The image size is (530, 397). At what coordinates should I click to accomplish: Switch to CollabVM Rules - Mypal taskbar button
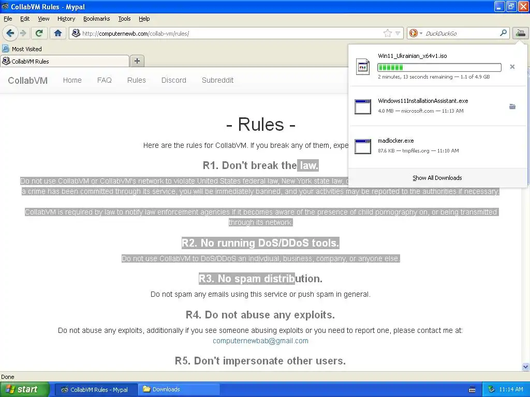96,390
